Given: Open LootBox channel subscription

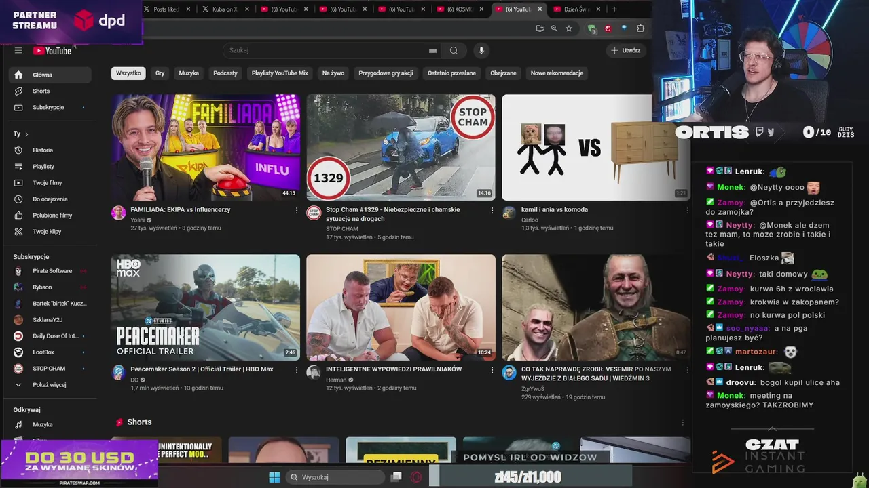Looking at the screenshot, I should 50,352.
